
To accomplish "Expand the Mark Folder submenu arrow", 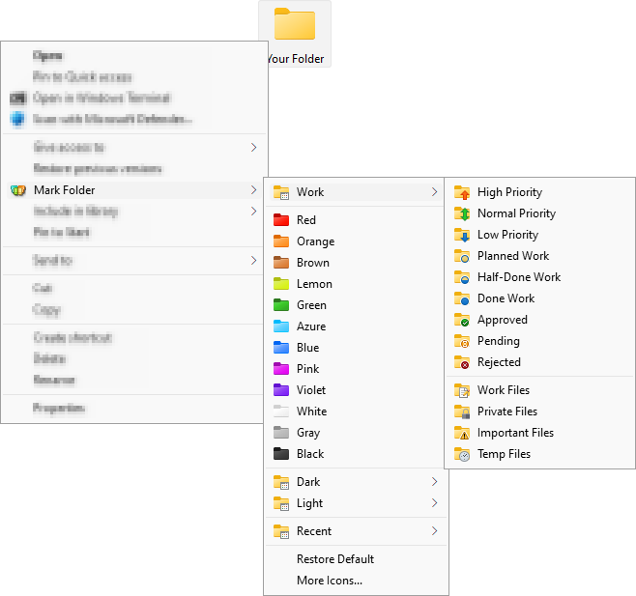I will 253,189.
